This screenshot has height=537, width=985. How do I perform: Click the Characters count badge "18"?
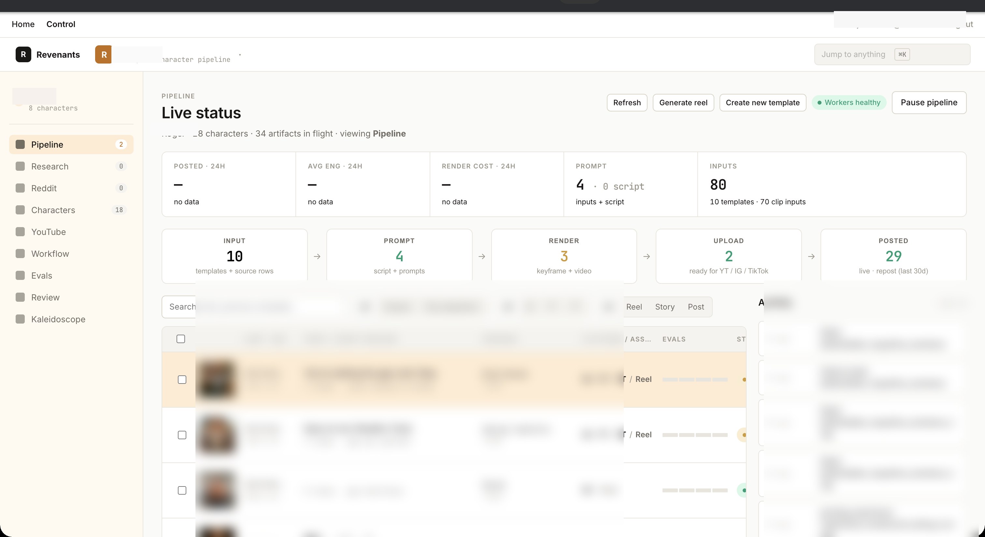point(119,210)
